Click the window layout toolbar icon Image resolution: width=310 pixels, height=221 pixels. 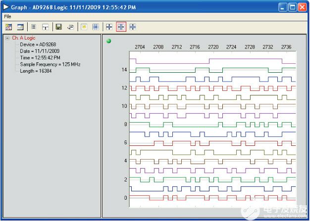(20, 27)
